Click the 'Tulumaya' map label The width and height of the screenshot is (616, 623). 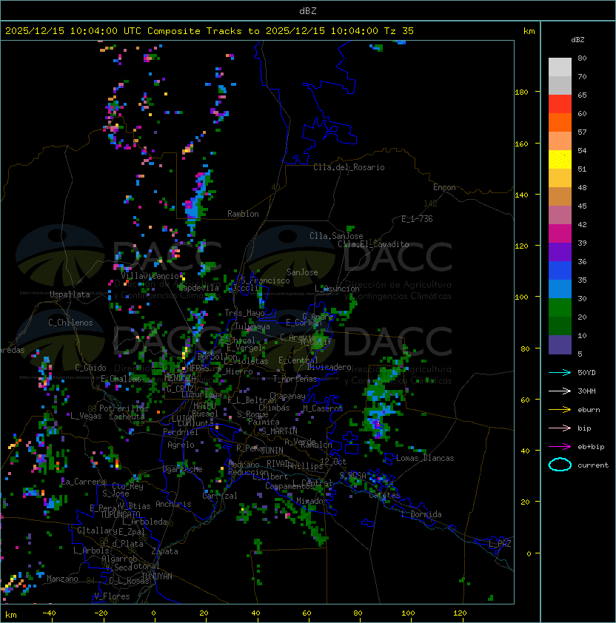(252, 326)
